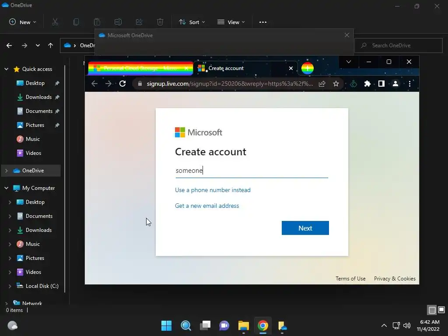
Task: Click the email input field with someone
Action: tap(252, 171)
